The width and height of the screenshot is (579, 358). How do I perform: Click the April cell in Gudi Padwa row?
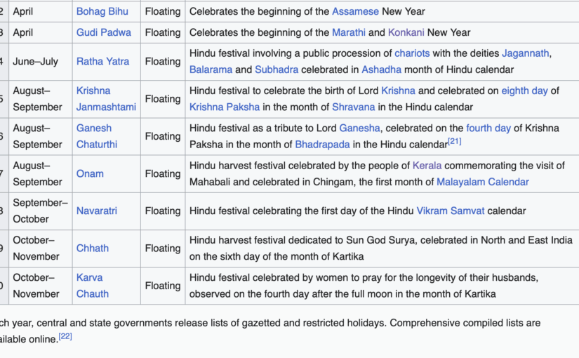pos(41,32)
